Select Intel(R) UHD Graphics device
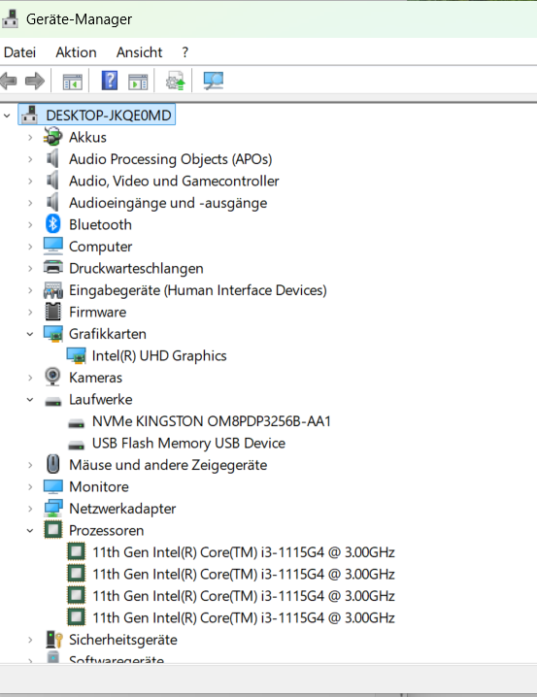The height and width of the screenshot is (697, 537). coord(159,355)
